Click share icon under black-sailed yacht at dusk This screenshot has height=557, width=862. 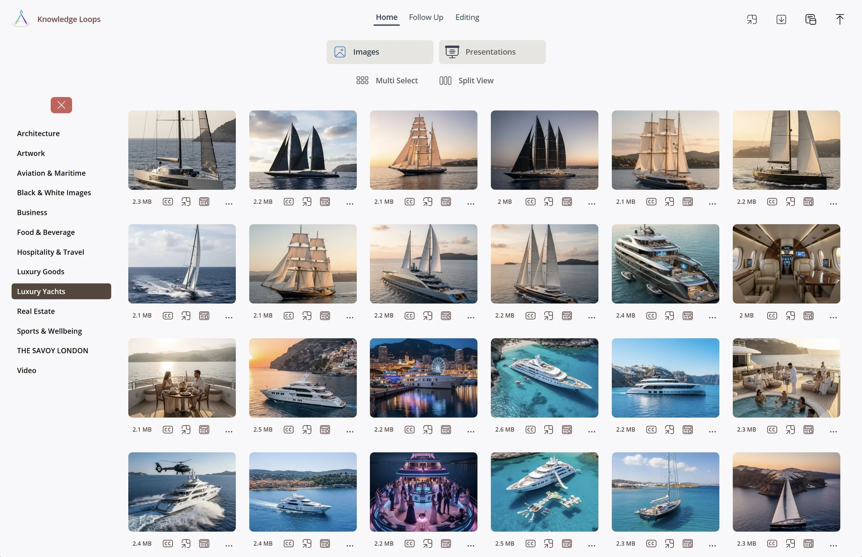coord(548,202)
